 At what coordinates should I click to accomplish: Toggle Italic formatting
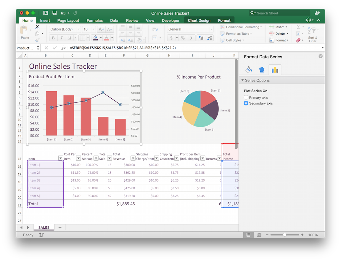(62, 38)
